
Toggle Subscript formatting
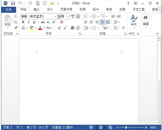tap(48, 22)
